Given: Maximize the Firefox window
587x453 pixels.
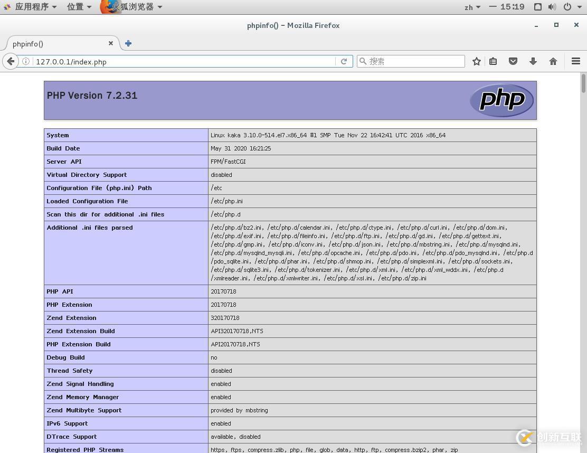Looking at the screenshot, I should coord(556,25).
